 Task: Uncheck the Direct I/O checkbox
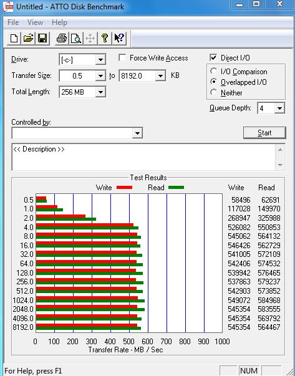tap(213, 58)
